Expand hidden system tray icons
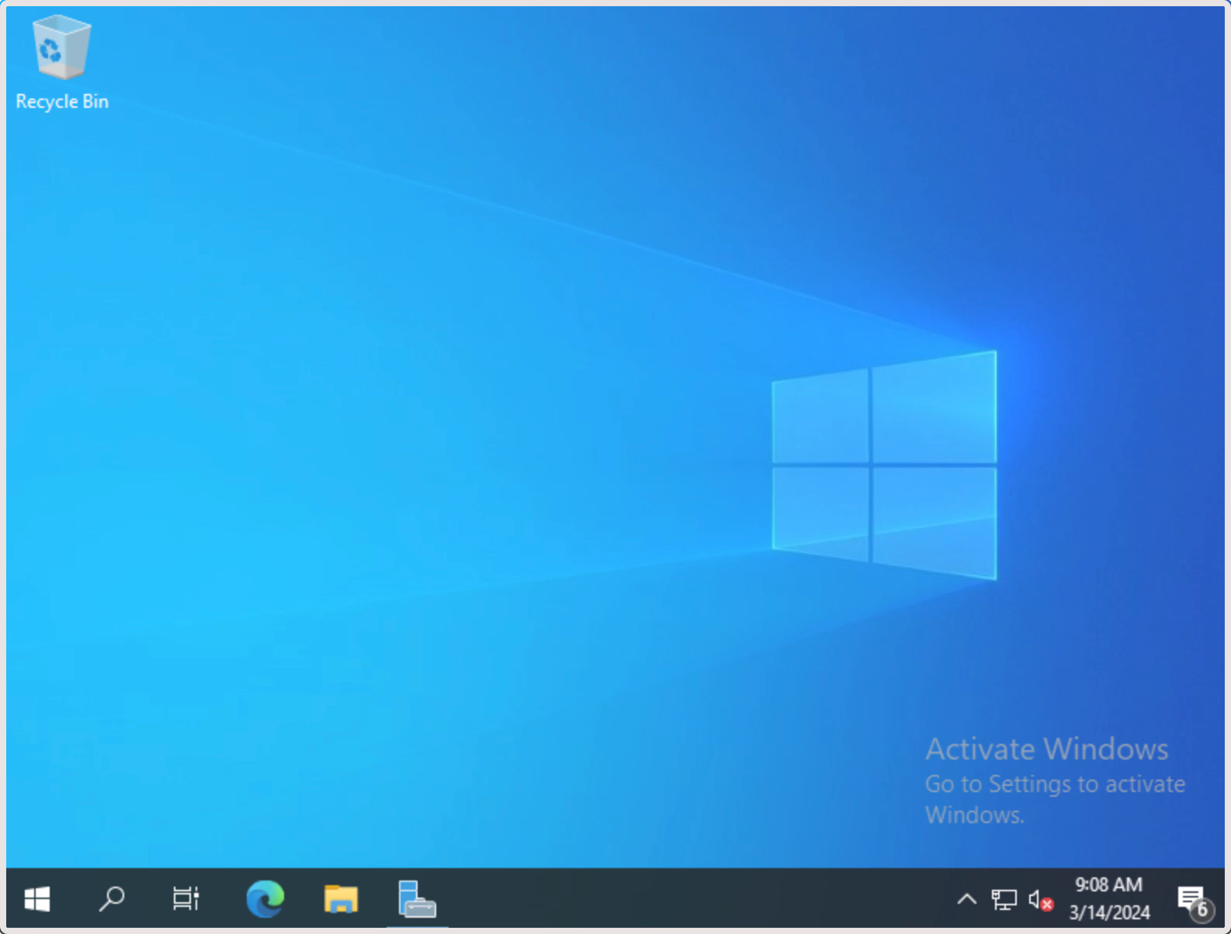Image resolution: width=1231 pixels, height=934 pixels. [967, 899]
